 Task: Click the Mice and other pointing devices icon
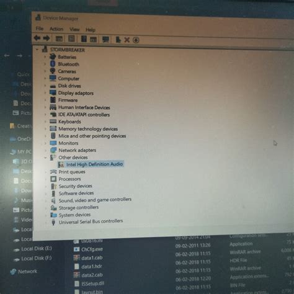click(53, 136)
